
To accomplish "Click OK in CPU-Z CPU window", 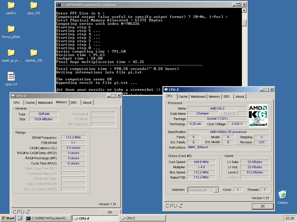I will point(263,206).
